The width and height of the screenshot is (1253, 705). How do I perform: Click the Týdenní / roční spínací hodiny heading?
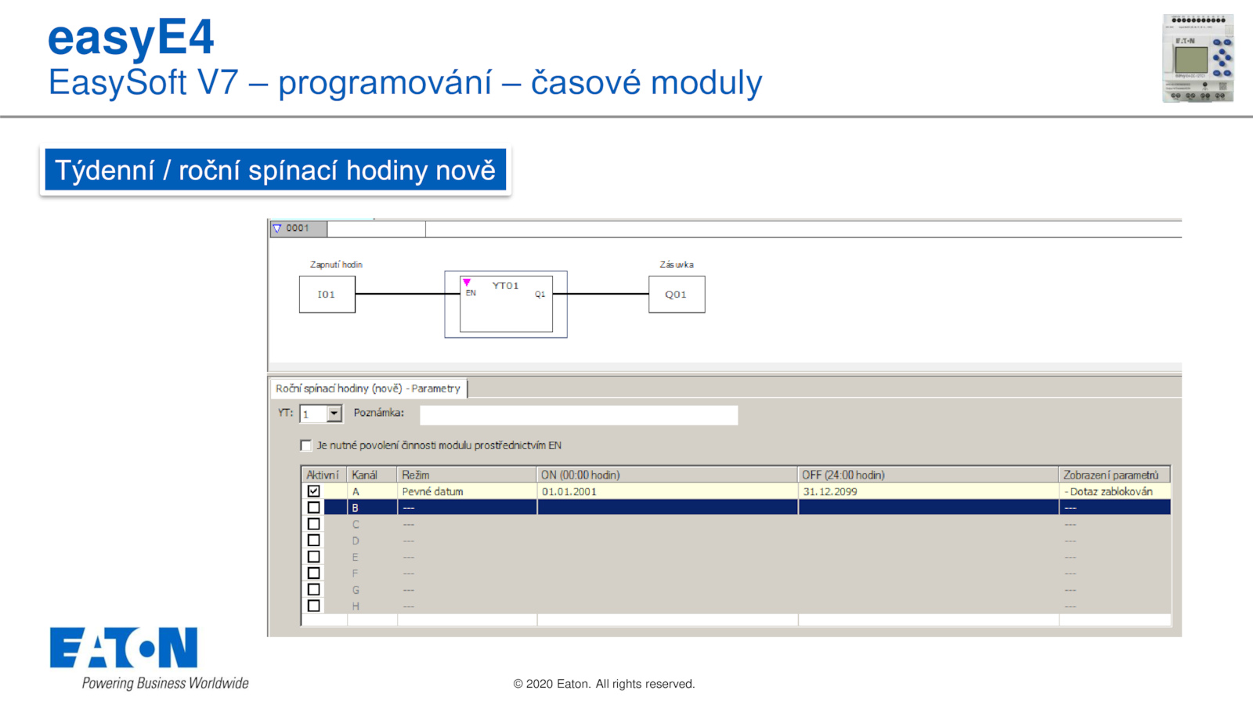pyautogui.click(x=275, y=170)
